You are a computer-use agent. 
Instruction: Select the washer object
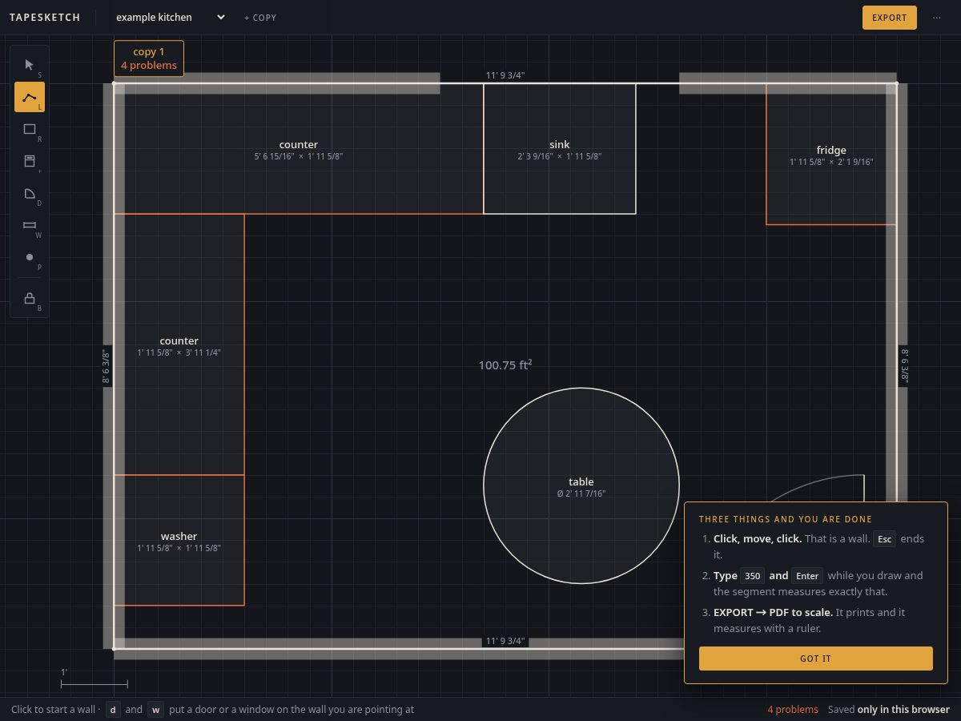point(179,540)
